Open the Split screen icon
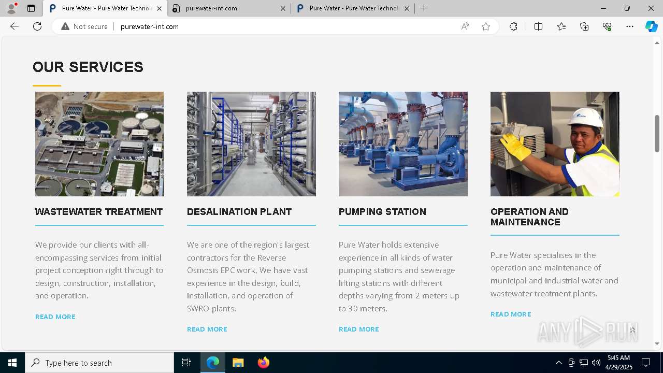 tap(538, 26)
